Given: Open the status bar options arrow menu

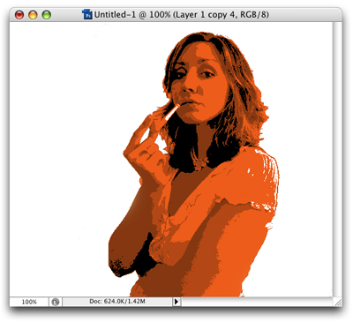Looking at the screenshot, I should coord(176,302).
